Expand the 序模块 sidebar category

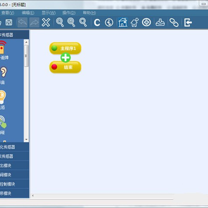(14, 193)
